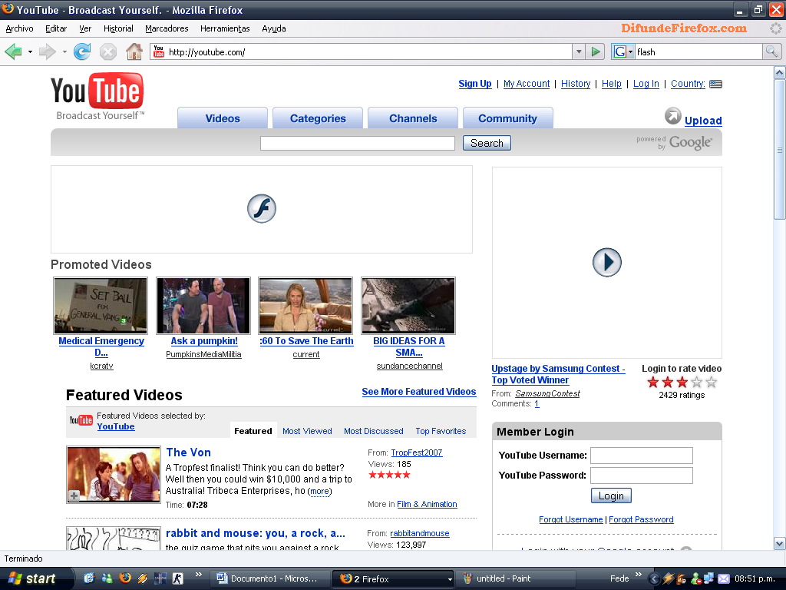This screenshot has height=590, width=786.
Task: Reload the page with the Refresh icon
Action: click(x=82, y=51)
